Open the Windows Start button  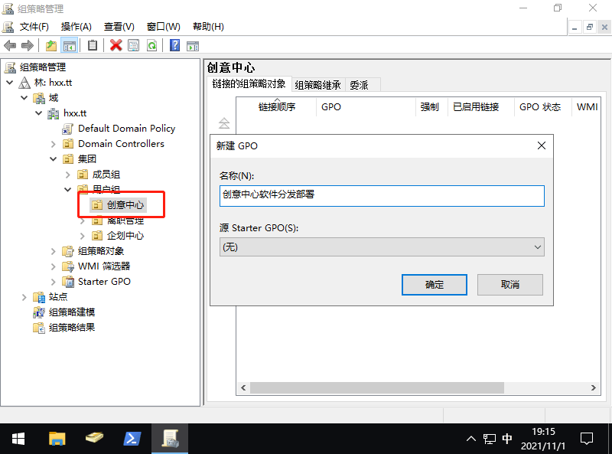[x=18, y=439]
